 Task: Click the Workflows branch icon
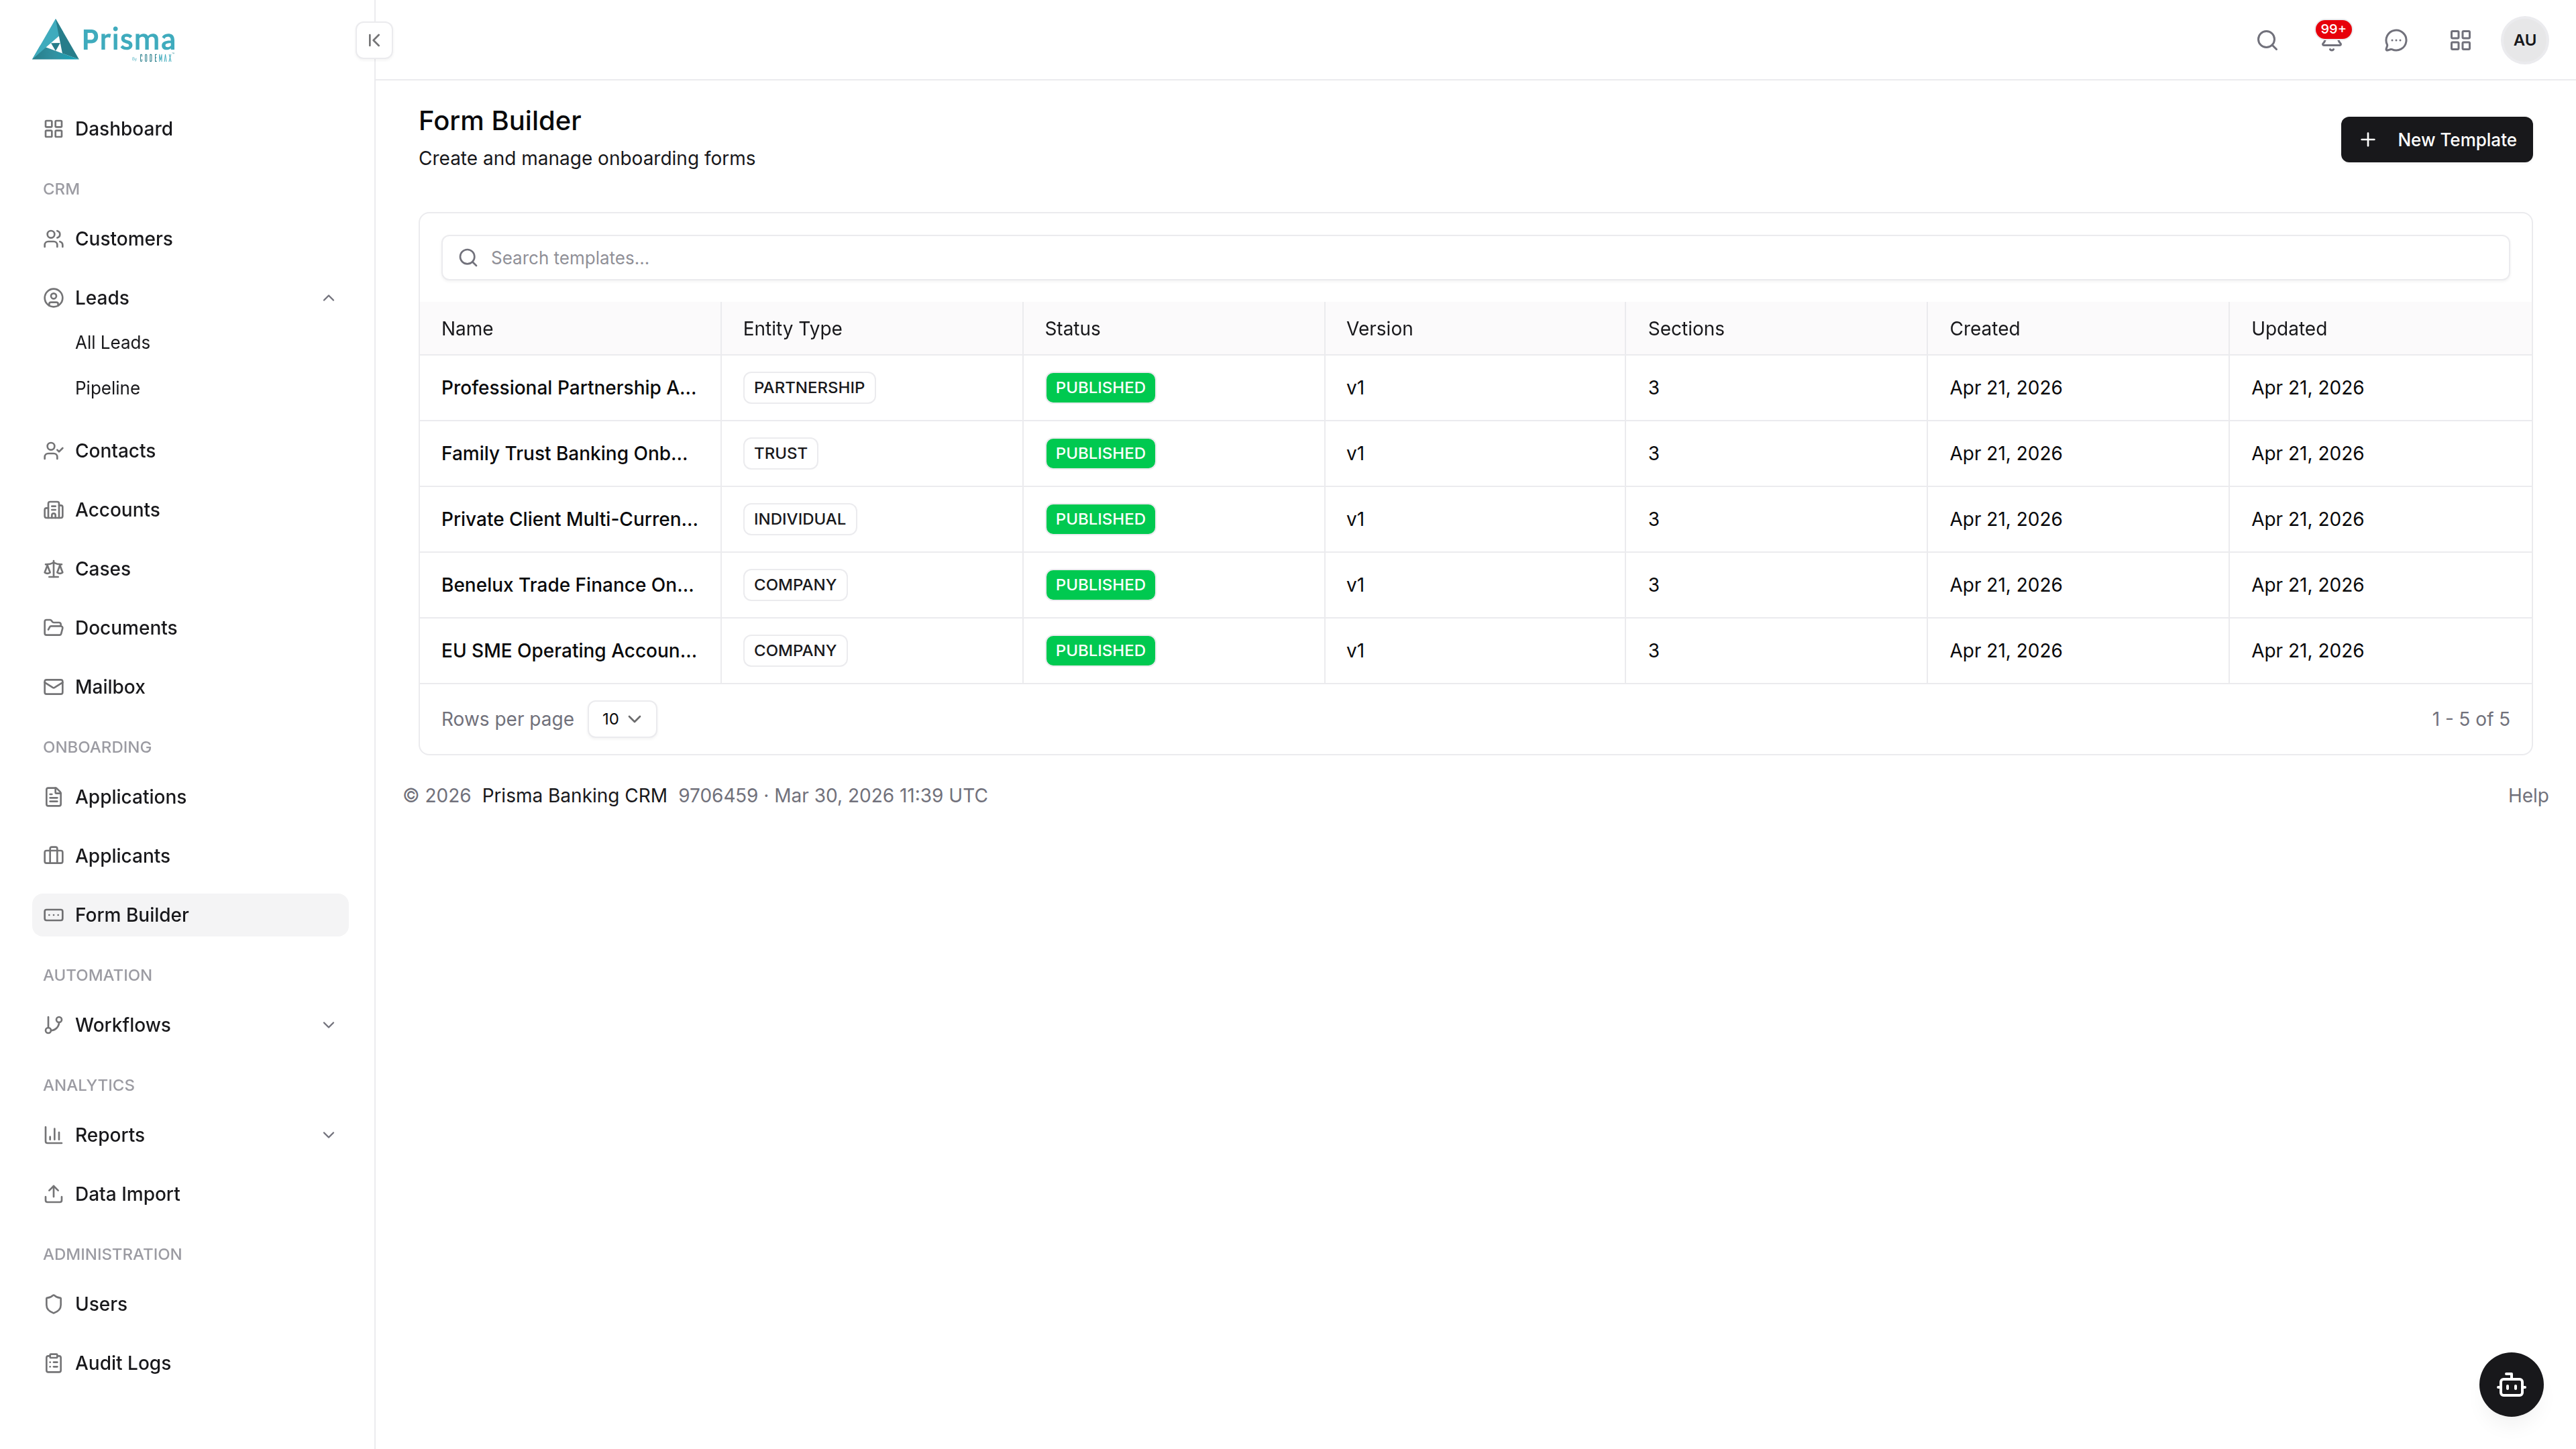tap(54, 1025)
